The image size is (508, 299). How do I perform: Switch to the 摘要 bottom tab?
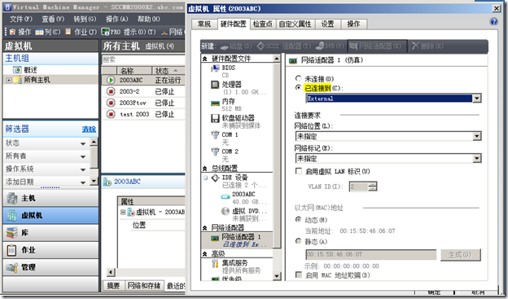pyautogui.click(x=113, y=285)
